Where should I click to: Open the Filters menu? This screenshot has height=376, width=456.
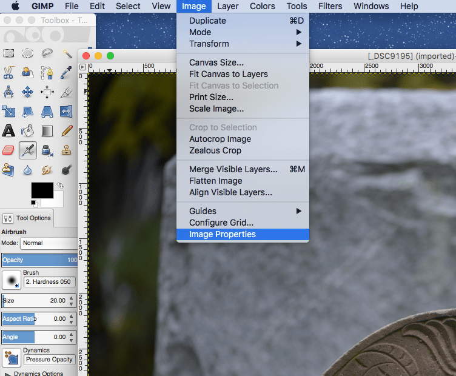click(330, 6)
